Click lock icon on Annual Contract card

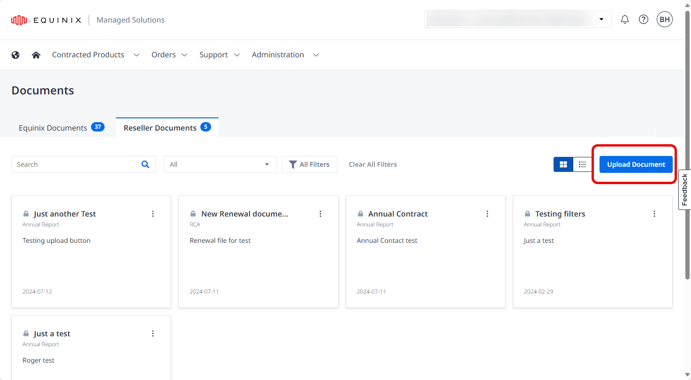[x=360, y=214]
